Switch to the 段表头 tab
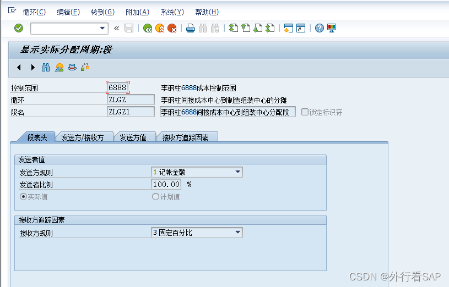Screen dimensions: 449x287 tap(37, 137)
